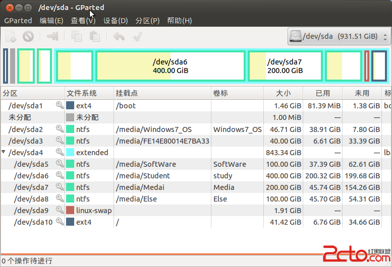Click the 34.66 GiB unused value
The width and height of the screenshot is (392, 267).
pyautogui.click(x=364, y=222)
